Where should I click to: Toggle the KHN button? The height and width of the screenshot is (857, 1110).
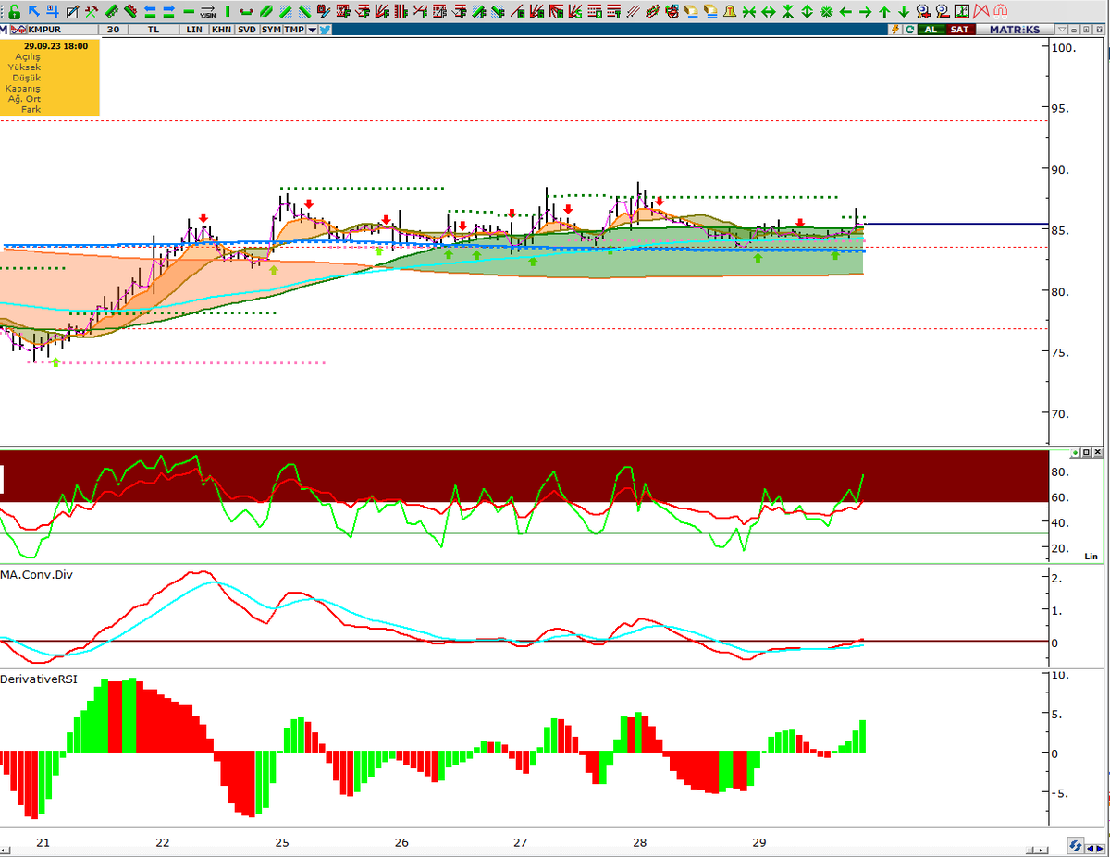click(x=221, y=30)
